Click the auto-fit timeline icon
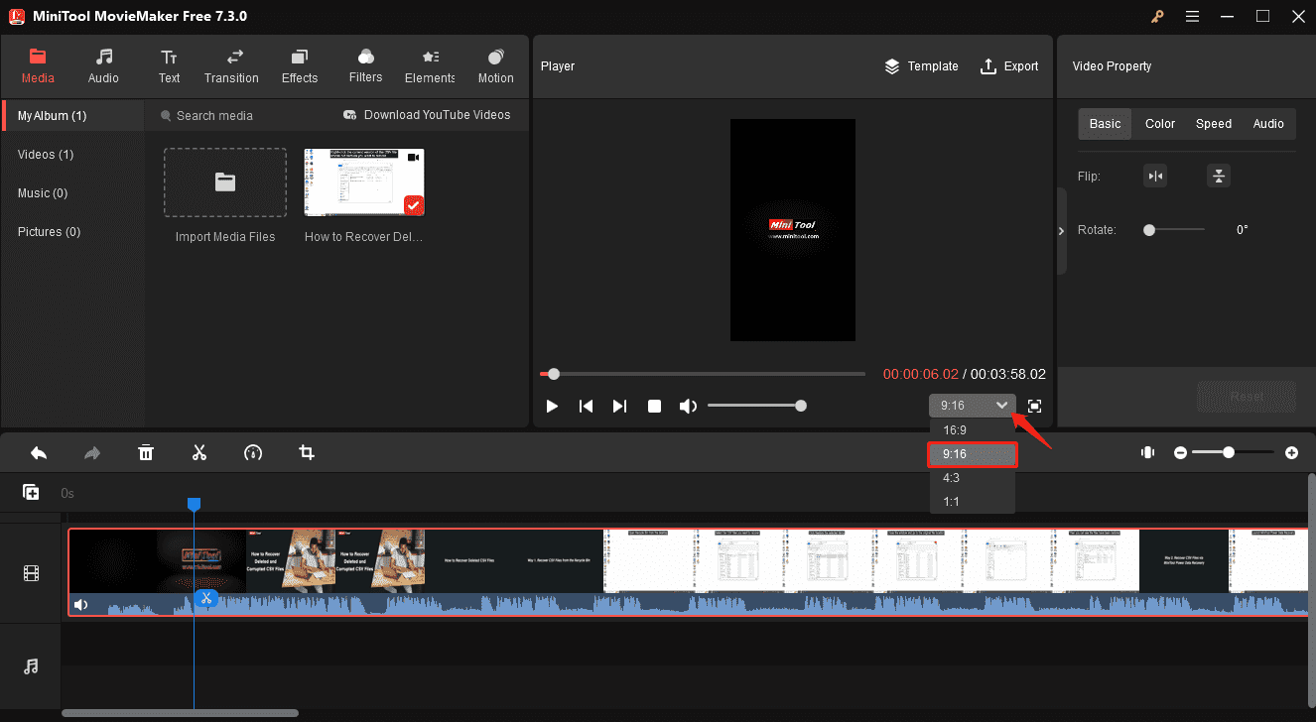 point(1148,452)
